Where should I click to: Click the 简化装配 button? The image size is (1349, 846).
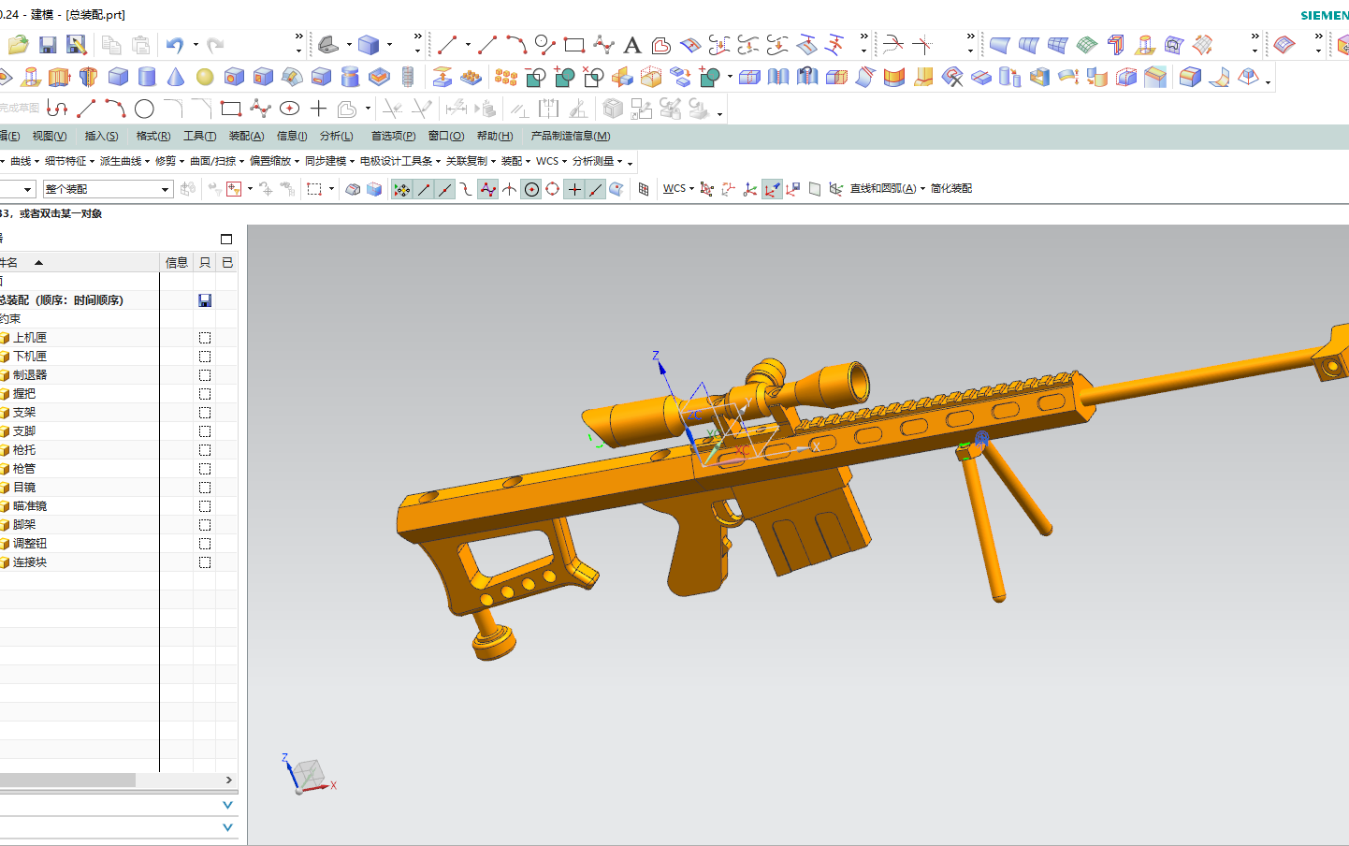coord(951,189)
